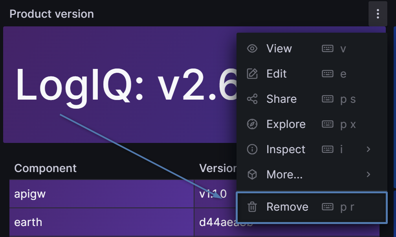Select the Explore menu item

[286, 124]
